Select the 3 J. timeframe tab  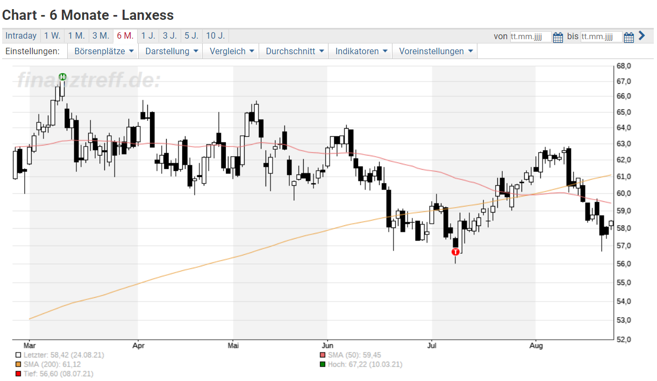[170, 36]
